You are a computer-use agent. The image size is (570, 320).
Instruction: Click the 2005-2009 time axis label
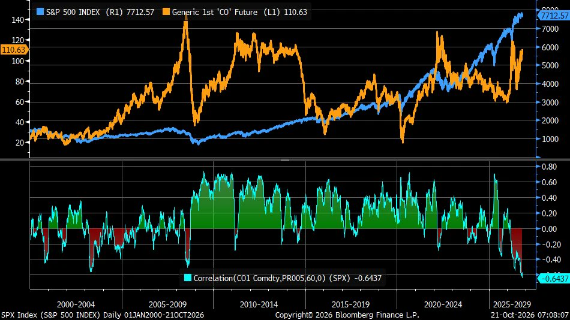click(167, 304)
